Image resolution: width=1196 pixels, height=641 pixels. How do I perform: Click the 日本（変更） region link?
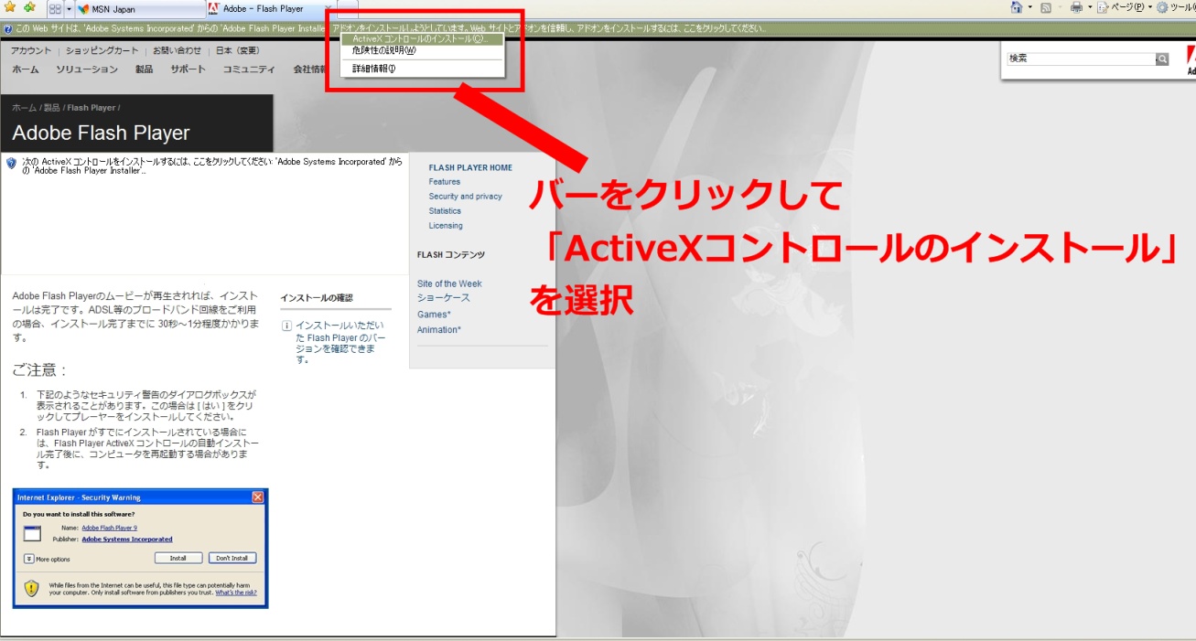[238, 50]
